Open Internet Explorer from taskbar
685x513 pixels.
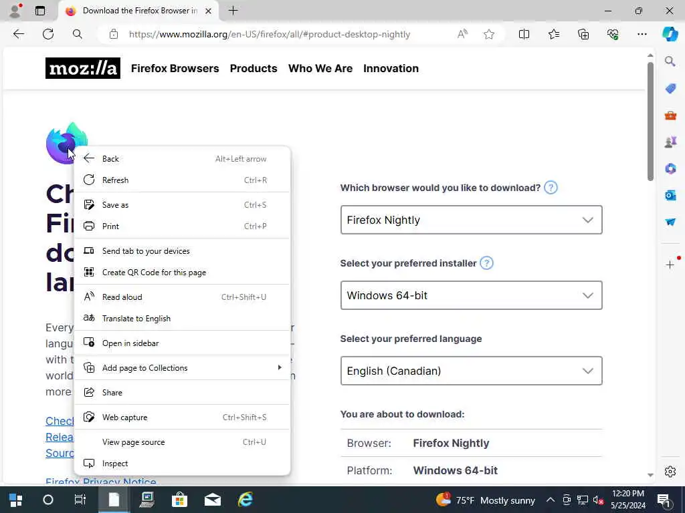[x=245, y=500]
